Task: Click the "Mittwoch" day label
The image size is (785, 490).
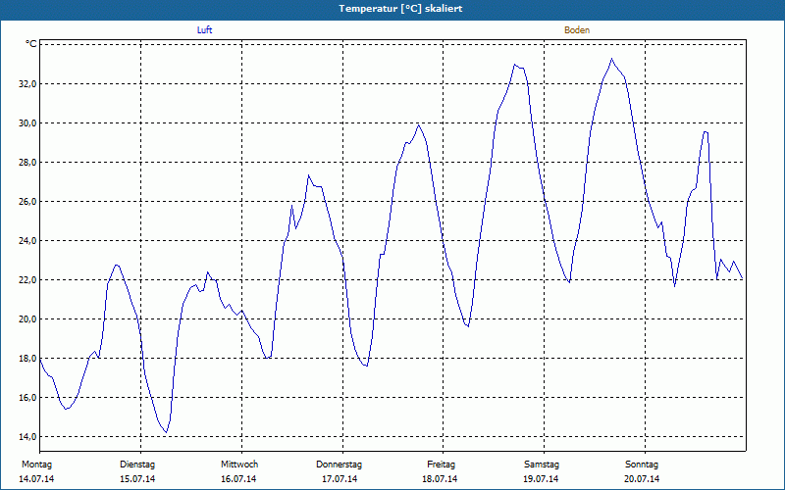Action: coord(239,465)
